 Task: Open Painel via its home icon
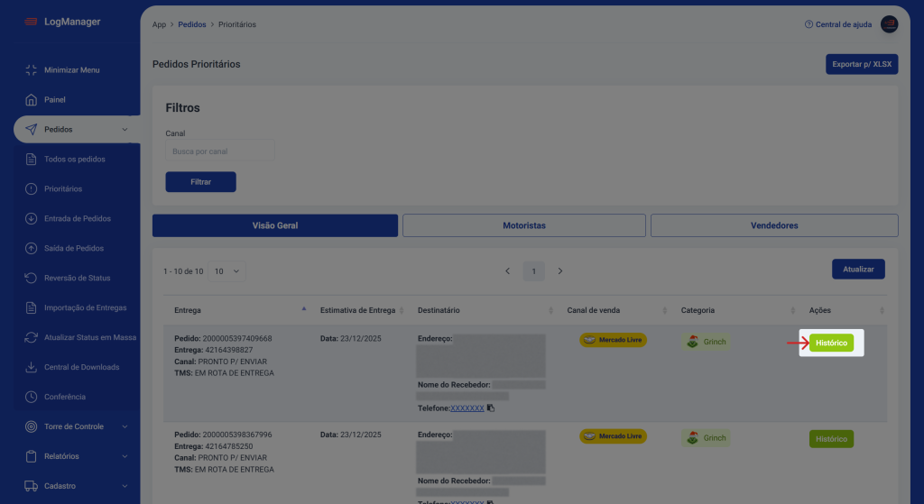tap(31, 100)
